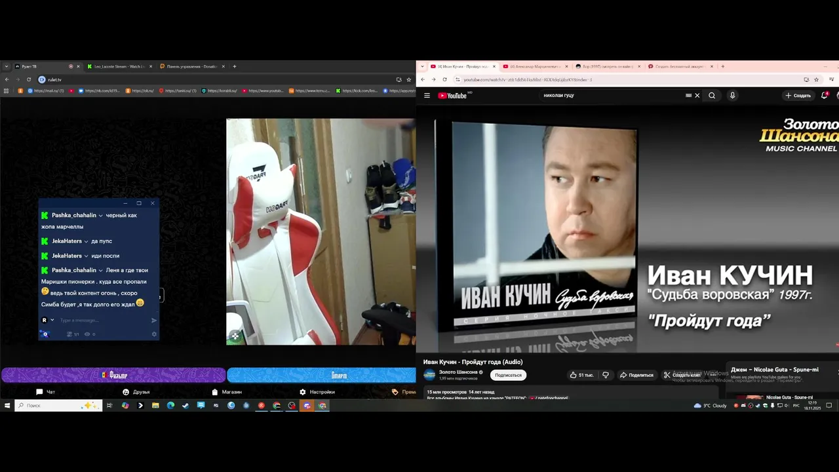Open the Магазин section on rulet.tv
The width and height of the screenshot is (839, 472).
[227, 392]
